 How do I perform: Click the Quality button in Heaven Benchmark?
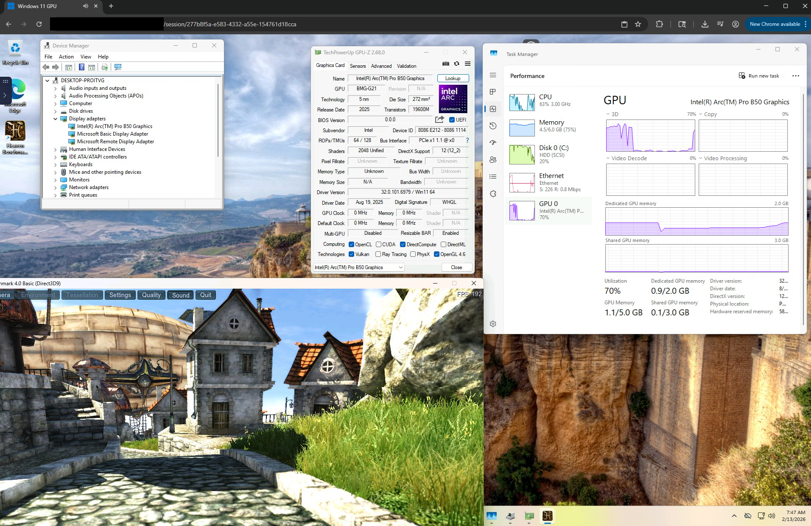(x=151, y=295)
